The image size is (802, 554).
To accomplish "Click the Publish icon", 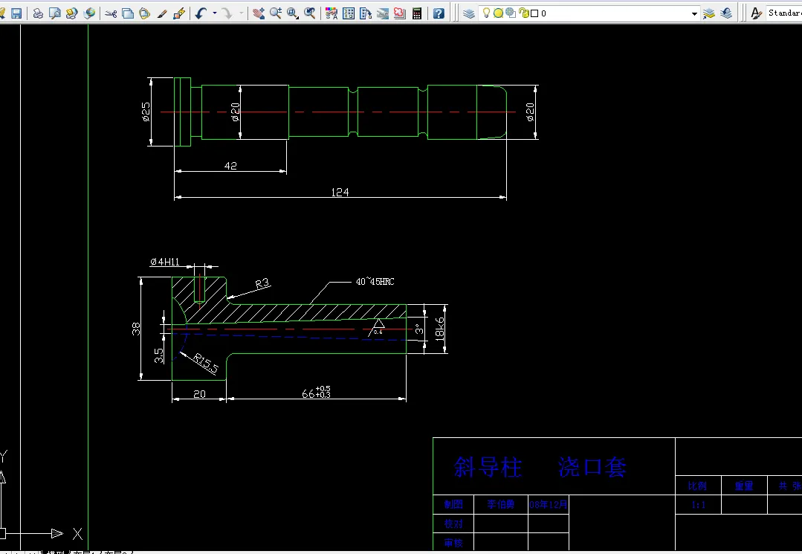I will coord(72,13).
